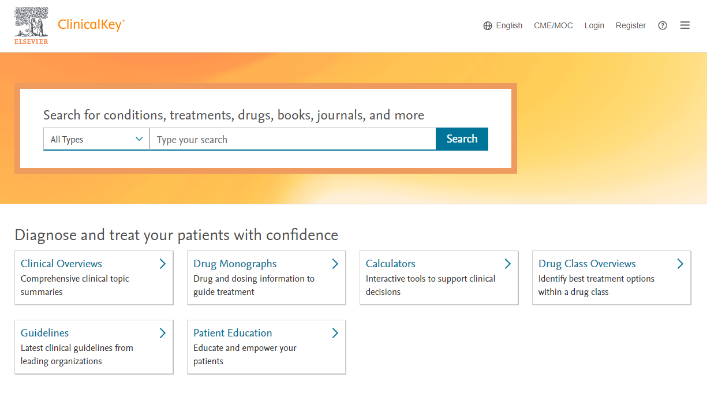This screenshot has height=404, width=707.
Task: Click the Guidelines arrow chevron
Action: tap(163, 333)
